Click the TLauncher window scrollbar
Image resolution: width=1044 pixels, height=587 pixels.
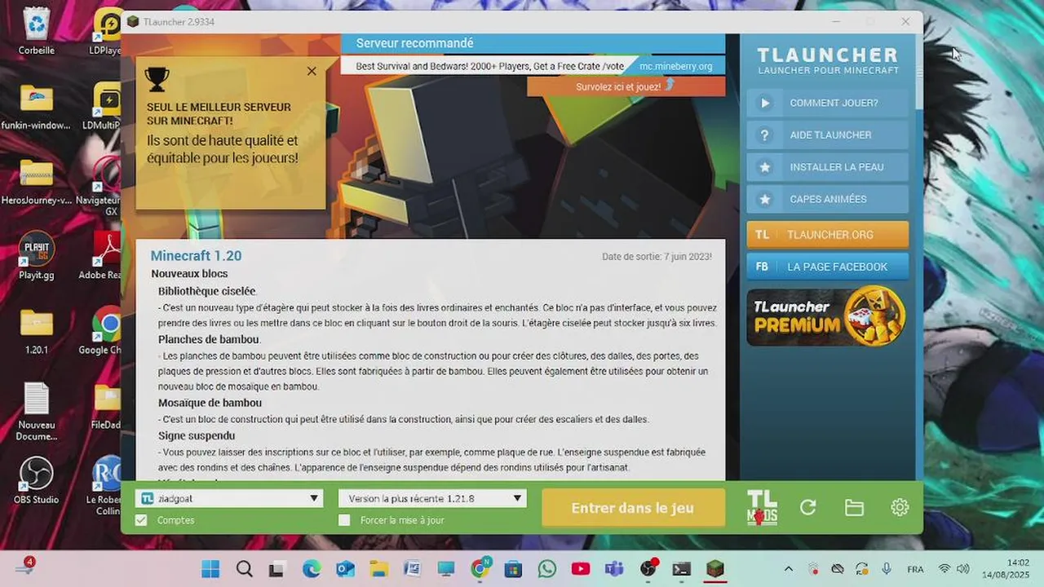(x=919, y=71)
